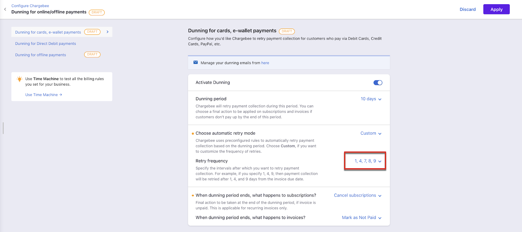Open the Mark as Not Paid dropdown
This screenshot has height=232, width=522.
(362, 218)
